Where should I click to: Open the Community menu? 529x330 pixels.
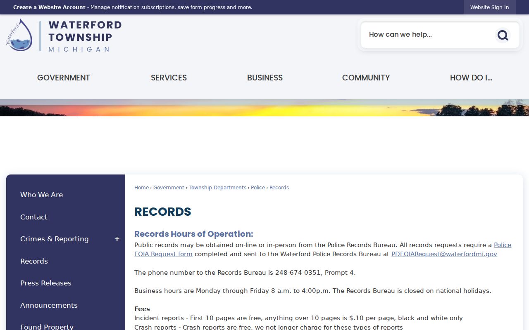366,78
